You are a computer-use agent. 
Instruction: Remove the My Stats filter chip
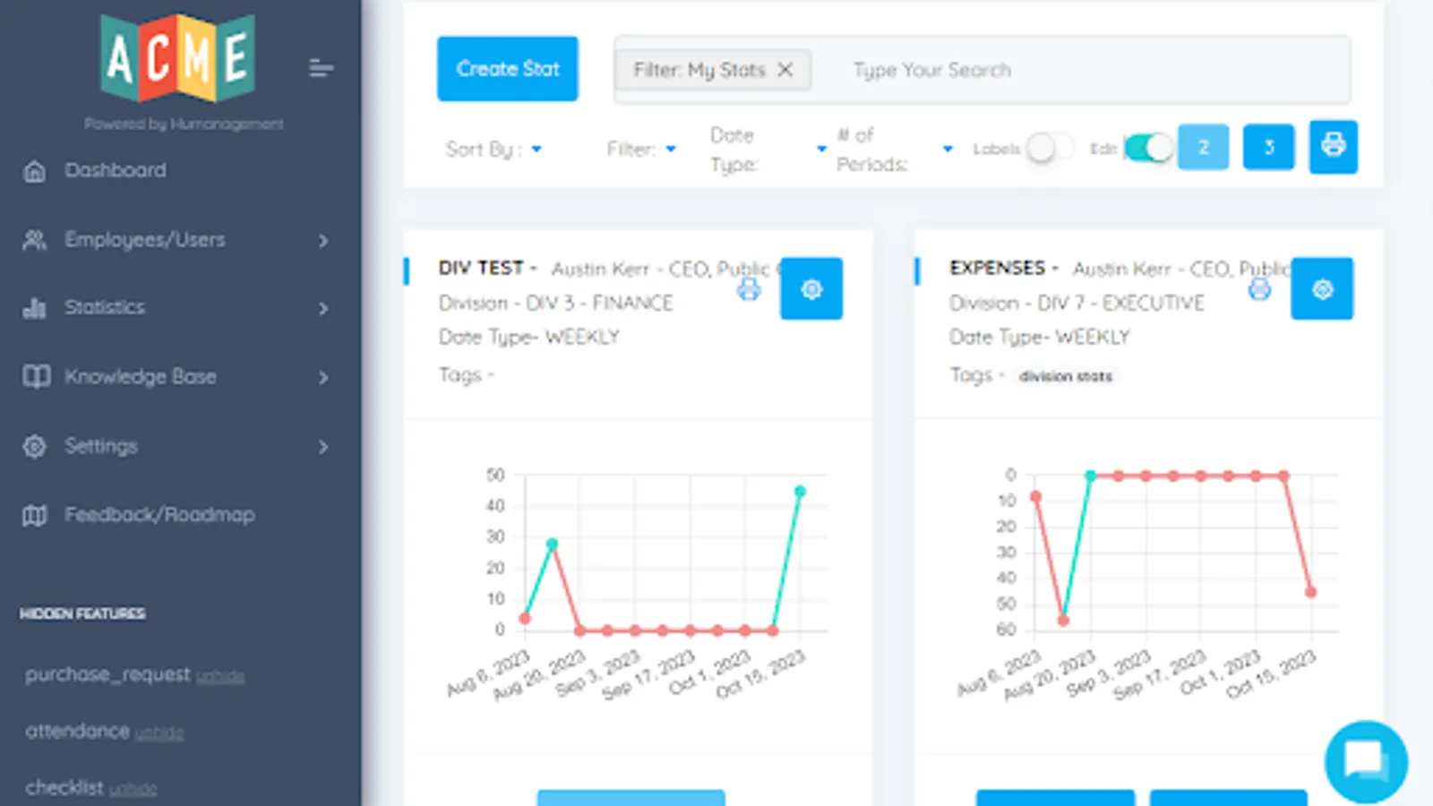[x=785, y=69]
